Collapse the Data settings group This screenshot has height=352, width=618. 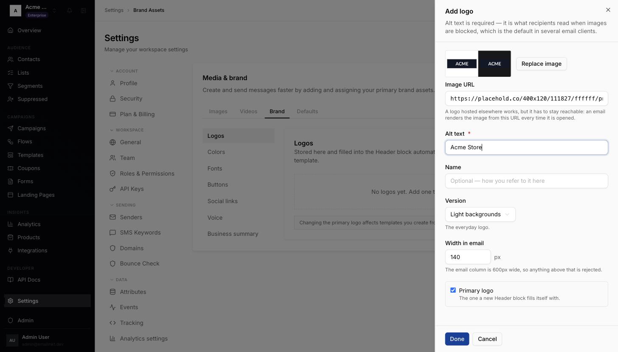pos(118,280)
